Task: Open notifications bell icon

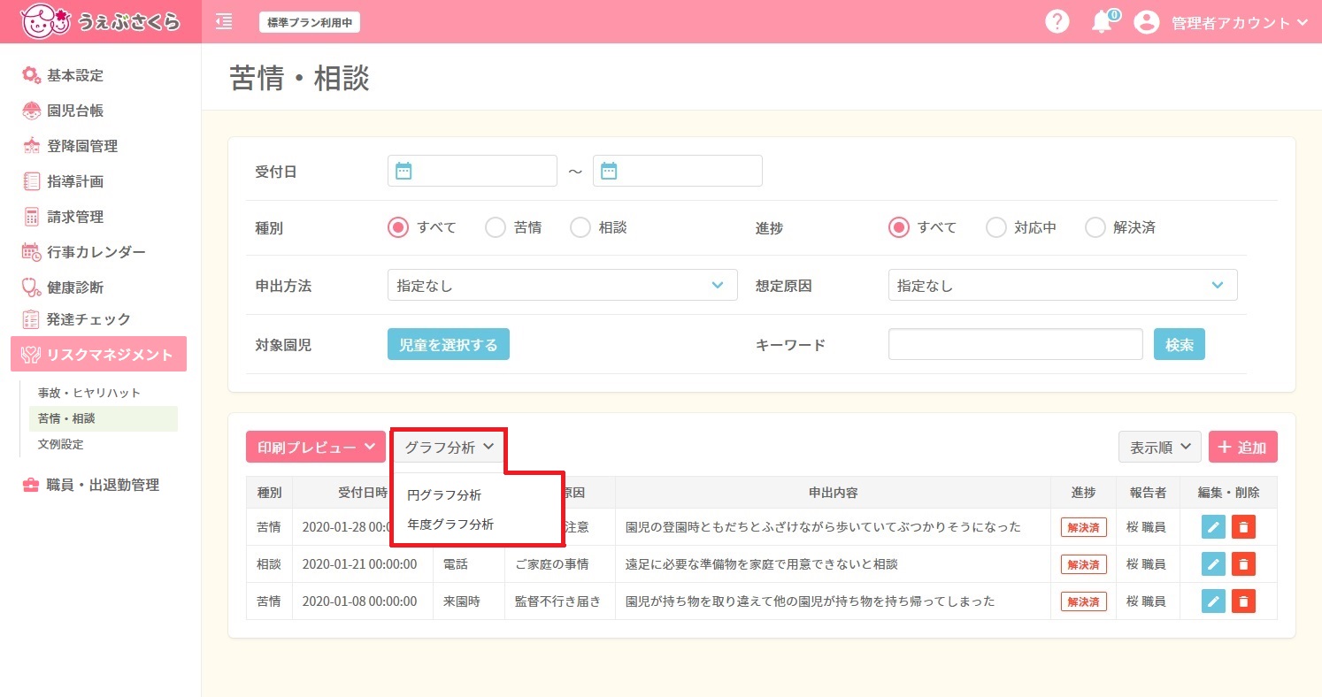Action: [x=1102, y=22]
